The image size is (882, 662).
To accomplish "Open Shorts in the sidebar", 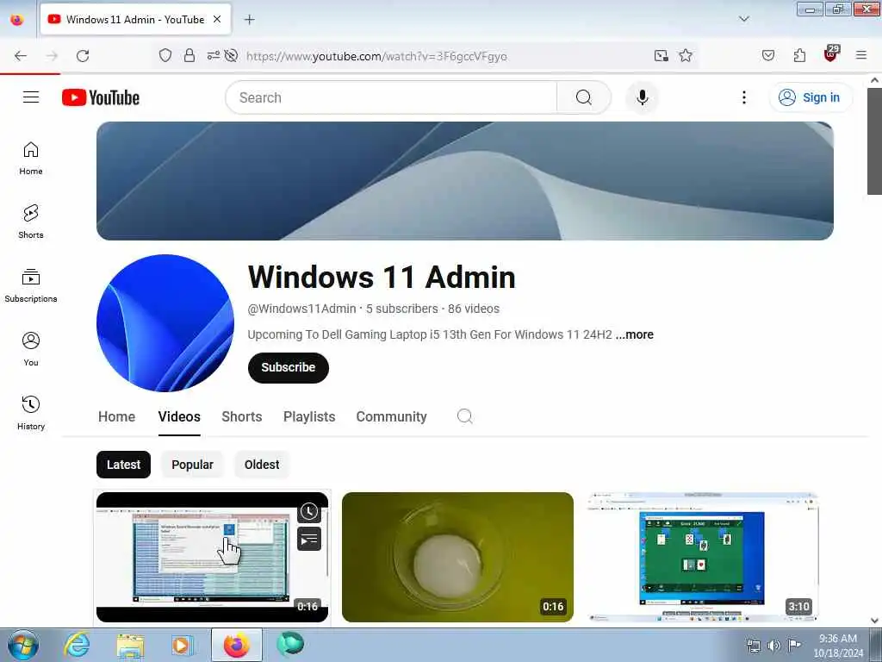I will 31,222.
